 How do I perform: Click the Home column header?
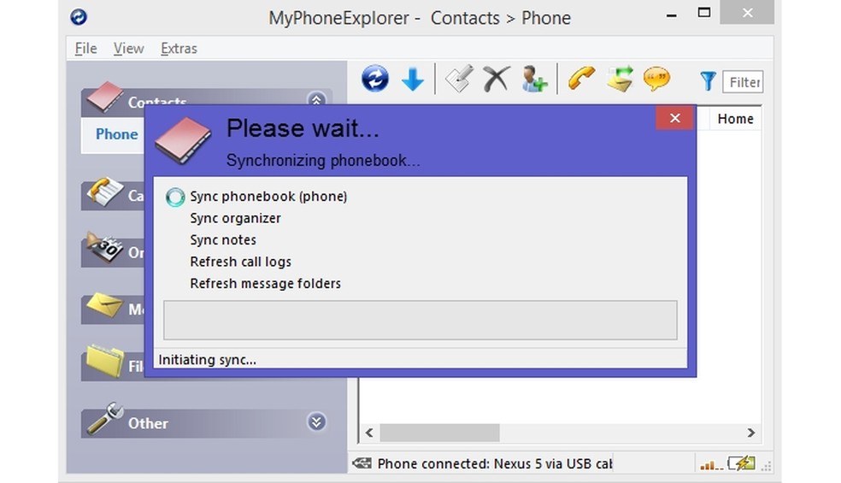pyautogui.click(x=735, y=119)
